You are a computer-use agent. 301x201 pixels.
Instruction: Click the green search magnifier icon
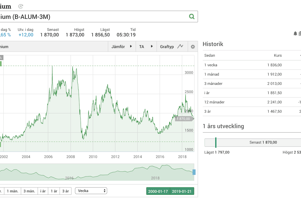tap(192, 17)
